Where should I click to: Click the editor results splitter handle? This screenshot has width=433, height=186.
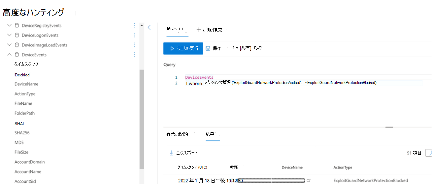(x=389, y=127)
